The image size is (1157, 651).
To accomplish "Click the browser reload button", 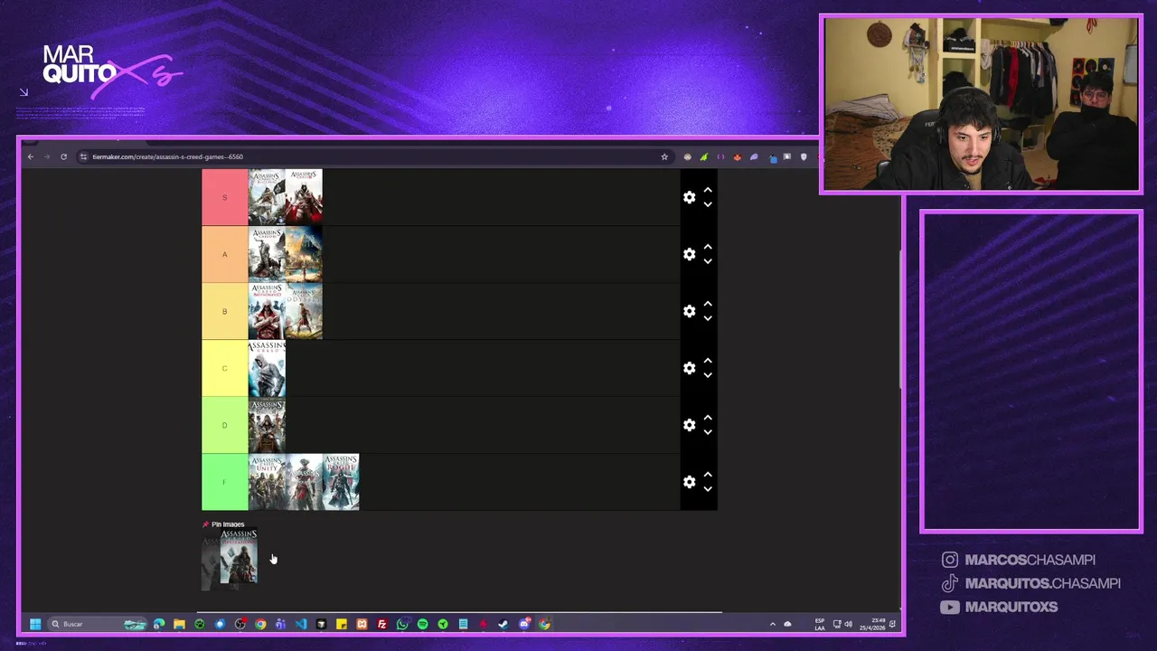I will tap(63, 156).
